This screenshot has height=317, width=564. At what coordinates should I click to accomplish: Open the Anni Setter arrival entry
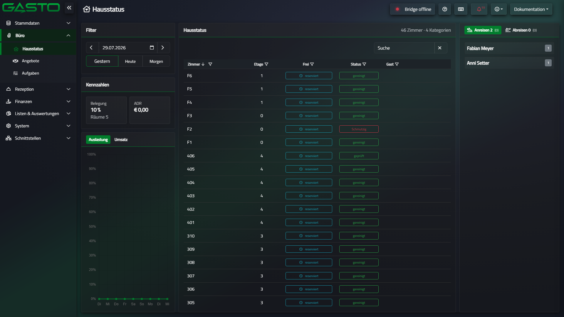(509, 63)
